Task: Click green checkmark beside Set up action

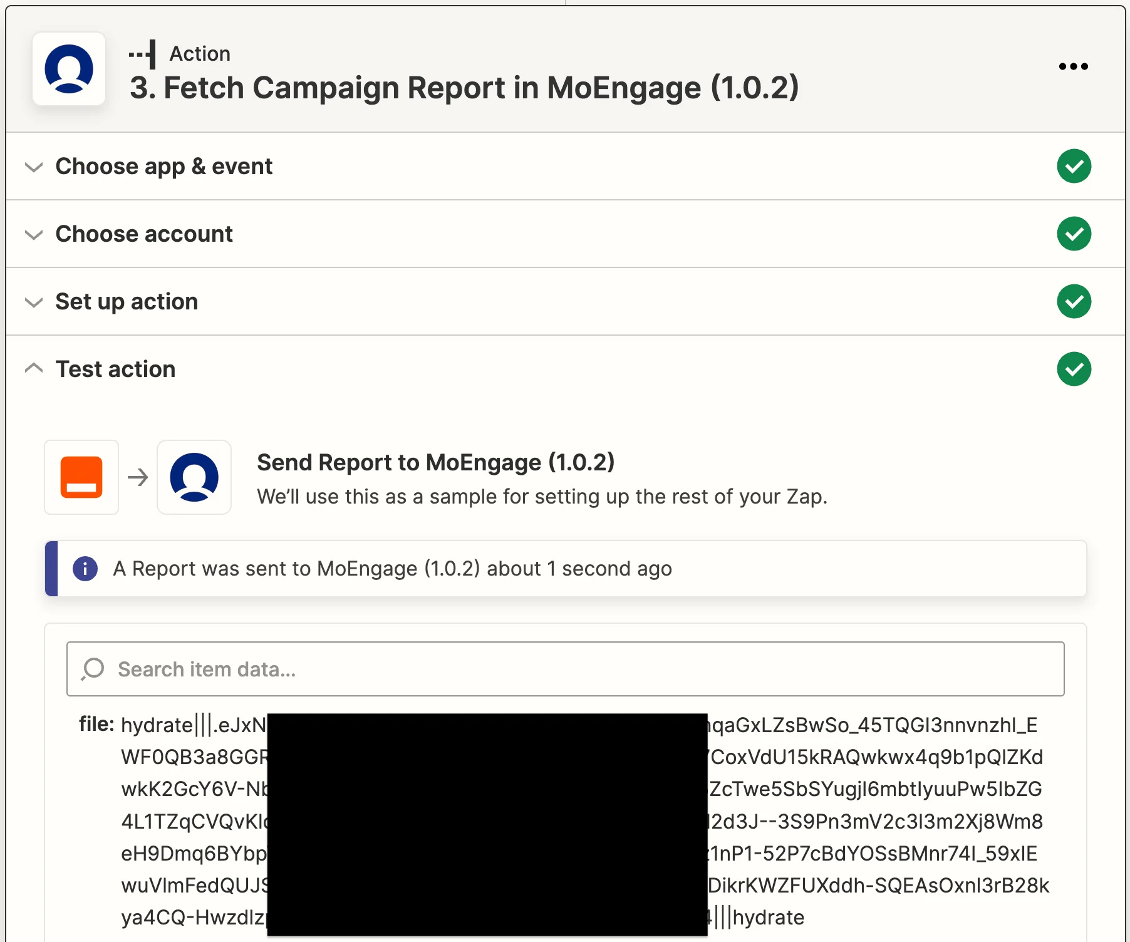Action: (x=1074, y=302)
